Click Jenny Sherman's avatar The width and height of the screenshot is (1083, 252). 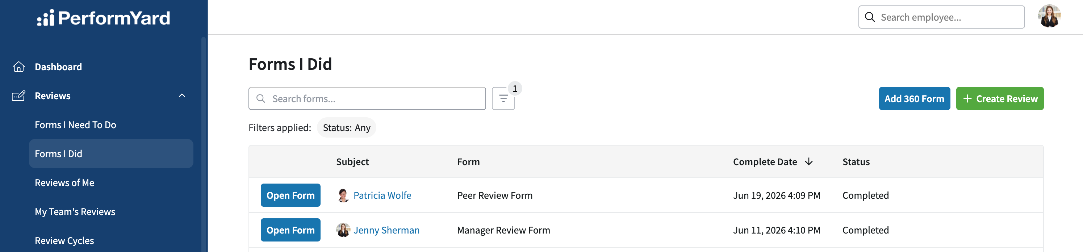[x=343, y=230]
